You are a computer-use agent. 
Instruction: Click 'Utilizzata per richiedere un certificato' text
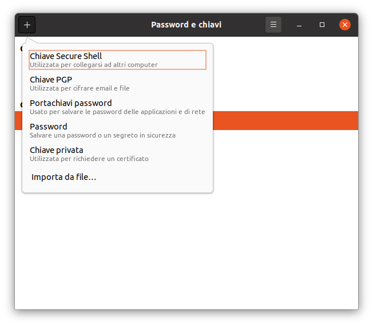point(89,159)
